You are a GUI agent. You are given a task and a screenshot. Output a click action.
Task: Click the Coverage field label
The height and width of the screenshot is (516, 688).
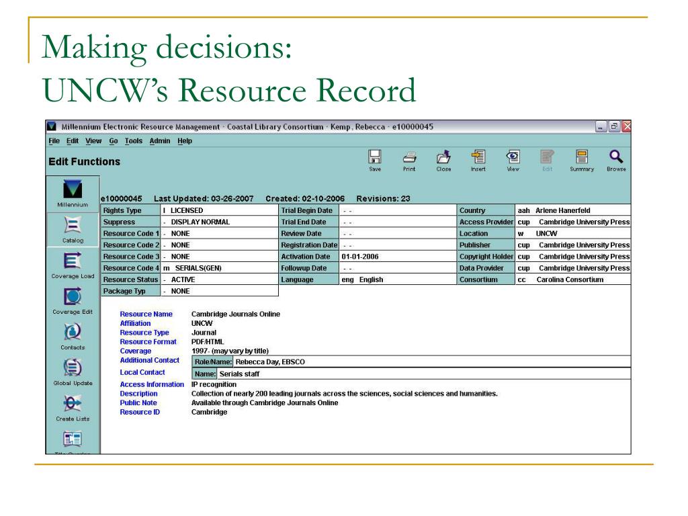pos(135,351)
